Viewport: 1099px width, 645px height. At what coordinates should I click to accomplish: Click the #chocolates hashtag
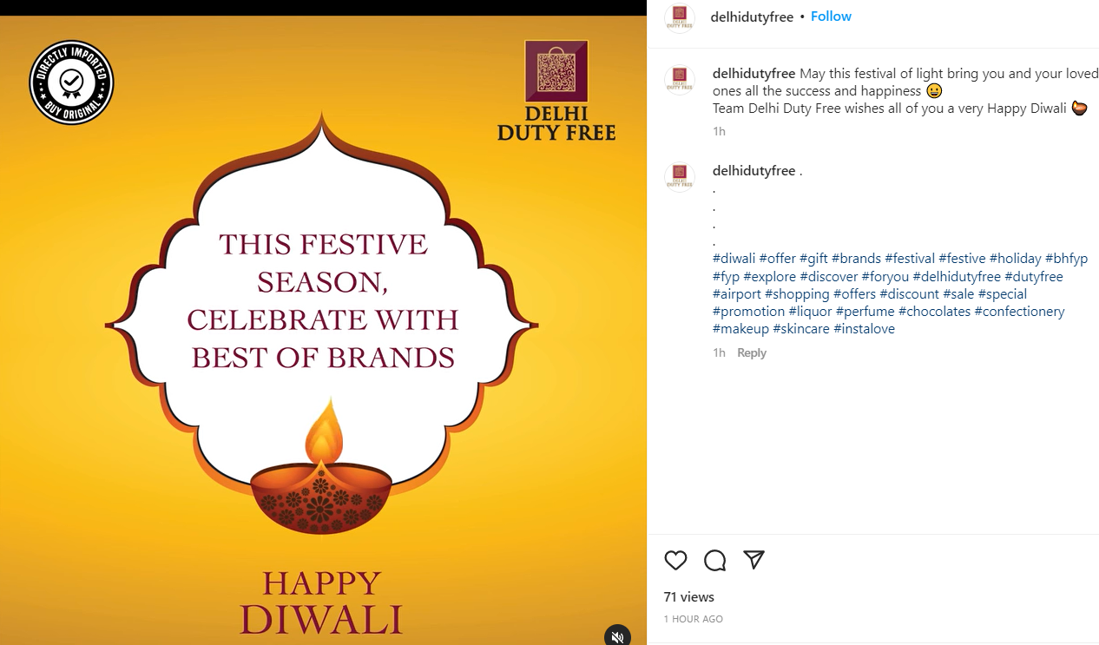click(x=934, y=311)
